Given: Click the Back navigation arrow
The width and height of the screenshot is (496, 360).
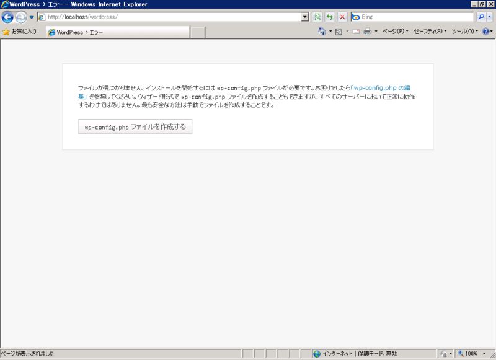Looking at the screenshot, I should point(7,17).
